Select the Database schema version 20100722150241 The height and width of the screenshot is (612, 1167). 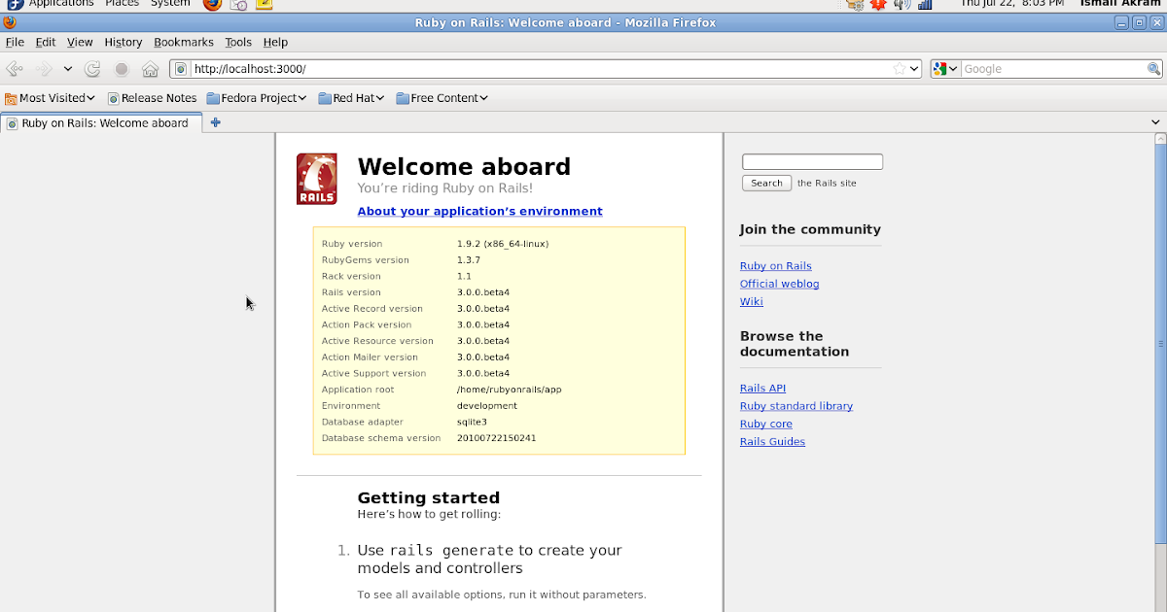click(x=497, y=438)
